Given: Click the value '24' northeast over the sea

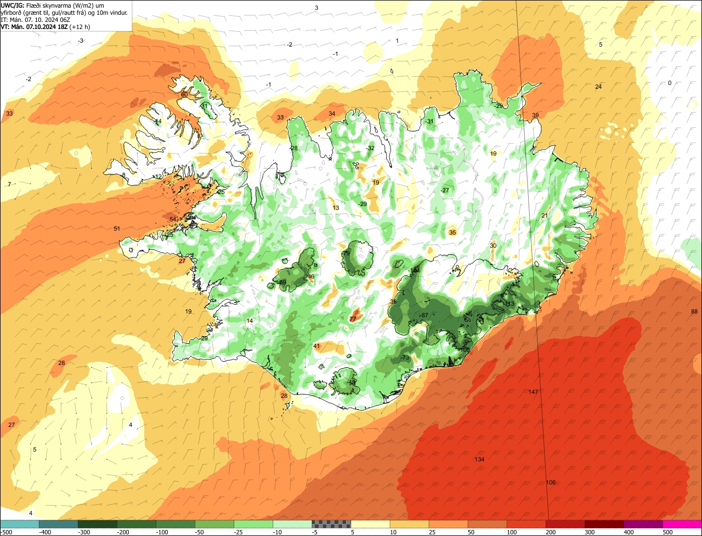Looking at the screenshot, I should tap(598, 87).
